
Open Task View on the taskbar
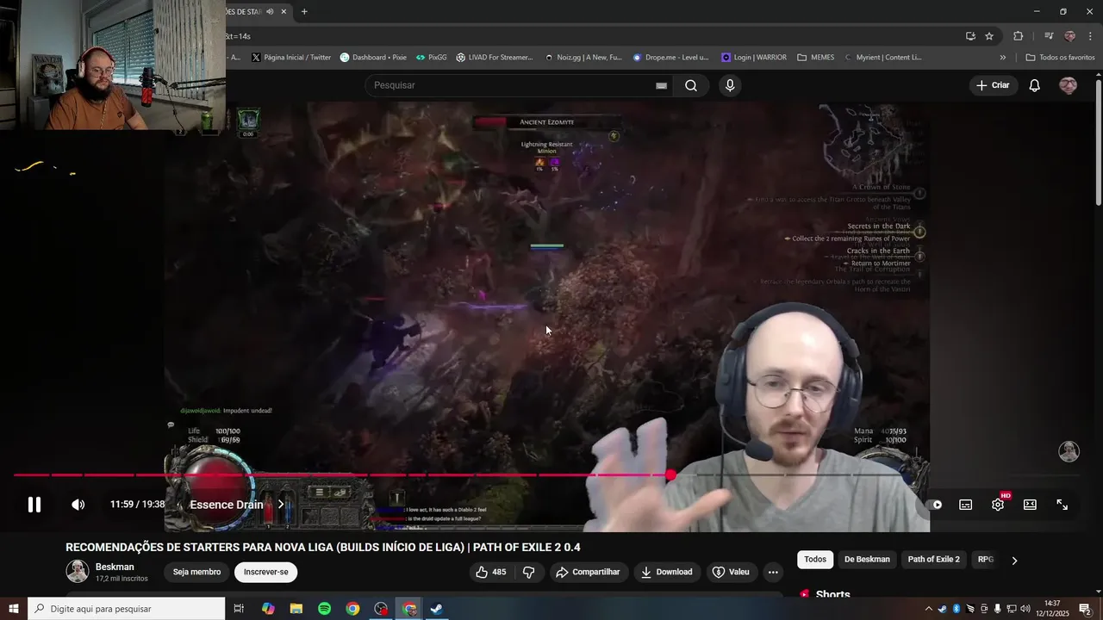pos(239,609)
